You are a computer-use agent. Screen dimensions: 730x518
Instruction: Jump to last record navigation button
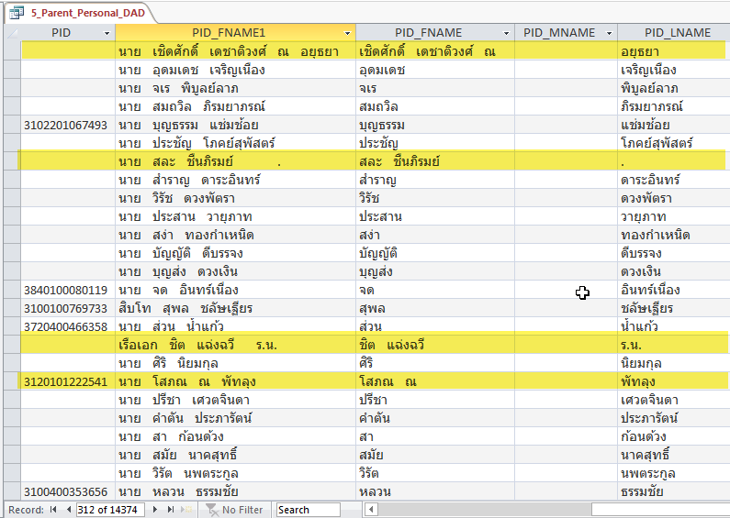pyautogui.click(x=168, y=510)
